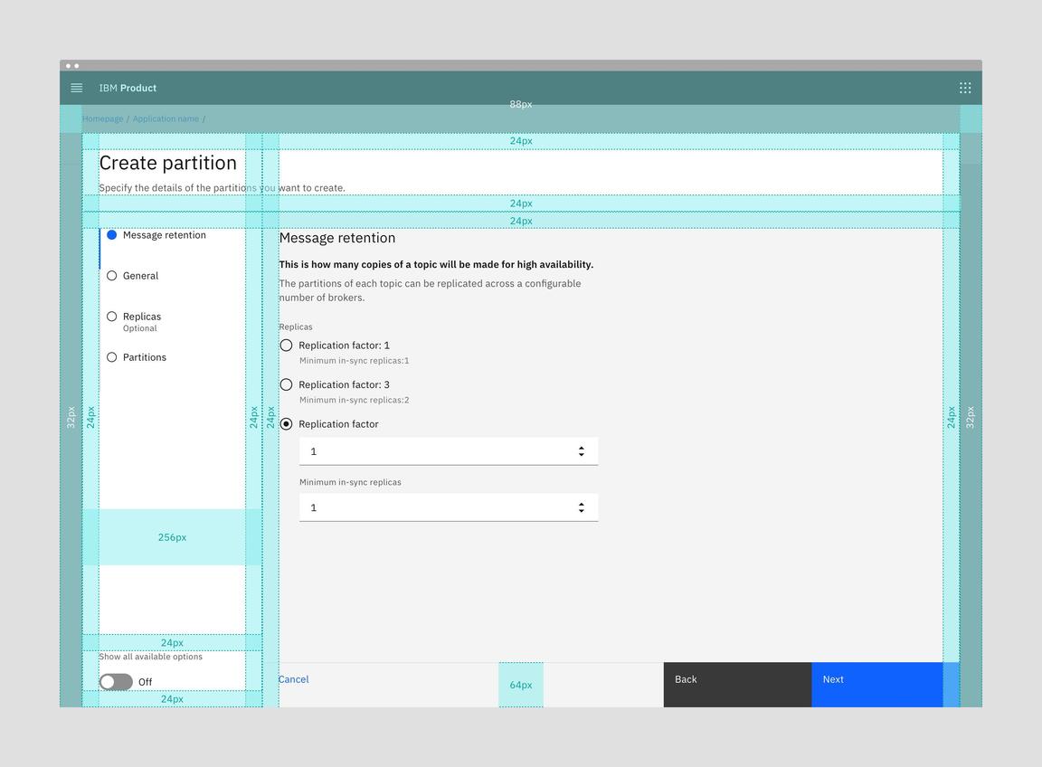This screenshot has height=767, width=1042.
Task: Decrease Minimum in-sync replicas value
Action: pos(582,511)
